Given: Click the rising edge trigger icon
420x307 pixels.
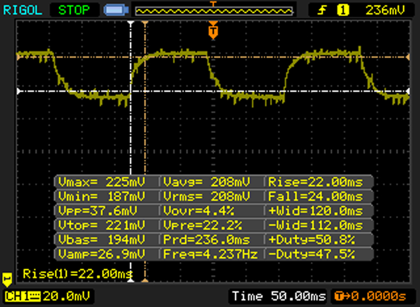Looking at the screenshot, I should click(x=322, y=10).
